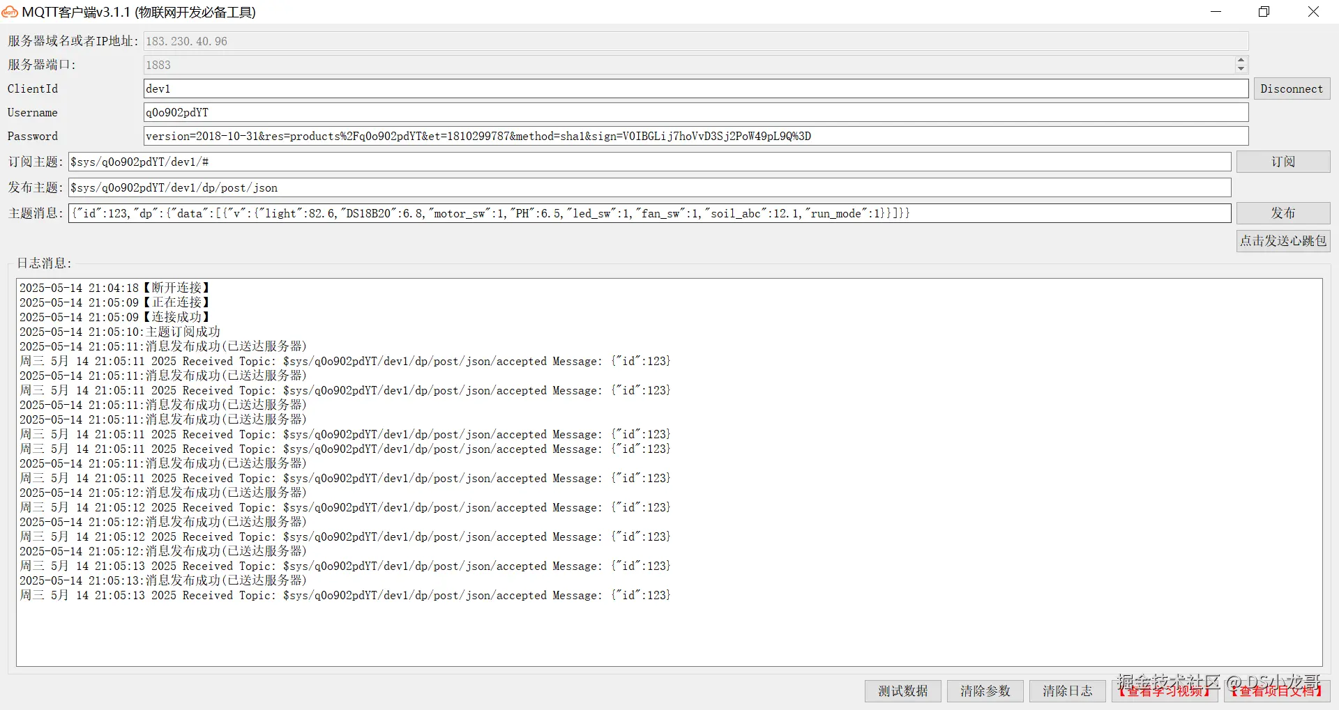Click the Username field containing q0o902pdYT

[x=695, y=112]
